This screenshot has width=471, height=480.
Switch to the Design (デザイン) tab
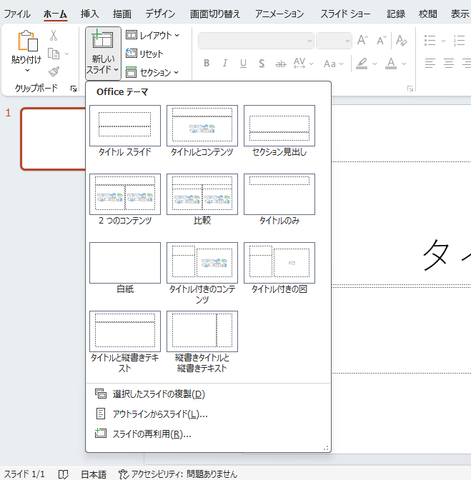coord(160,14)
